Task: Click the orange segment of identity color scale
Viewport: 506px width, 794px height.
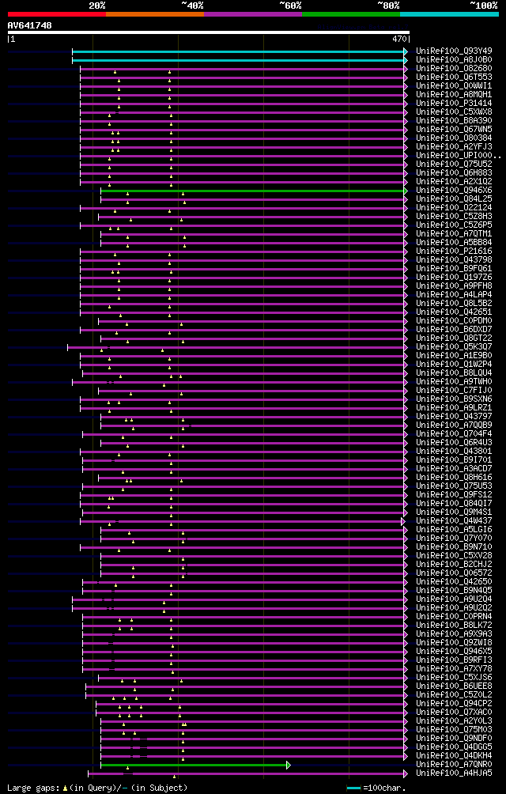Action: 155,14
